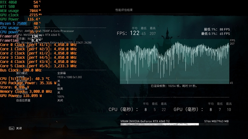Select CPU max milliseconds value 22
Viewport: 248px width, 139px height.
[164, 110]
